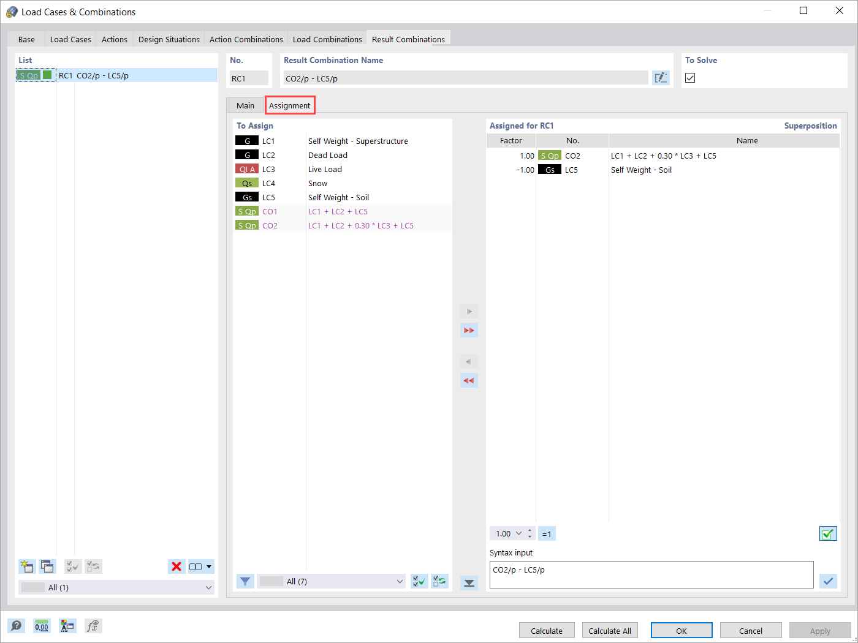858x643 pixels.
Task: Click the units and decimals 0.00 icon
Action: tap(42, 625)
